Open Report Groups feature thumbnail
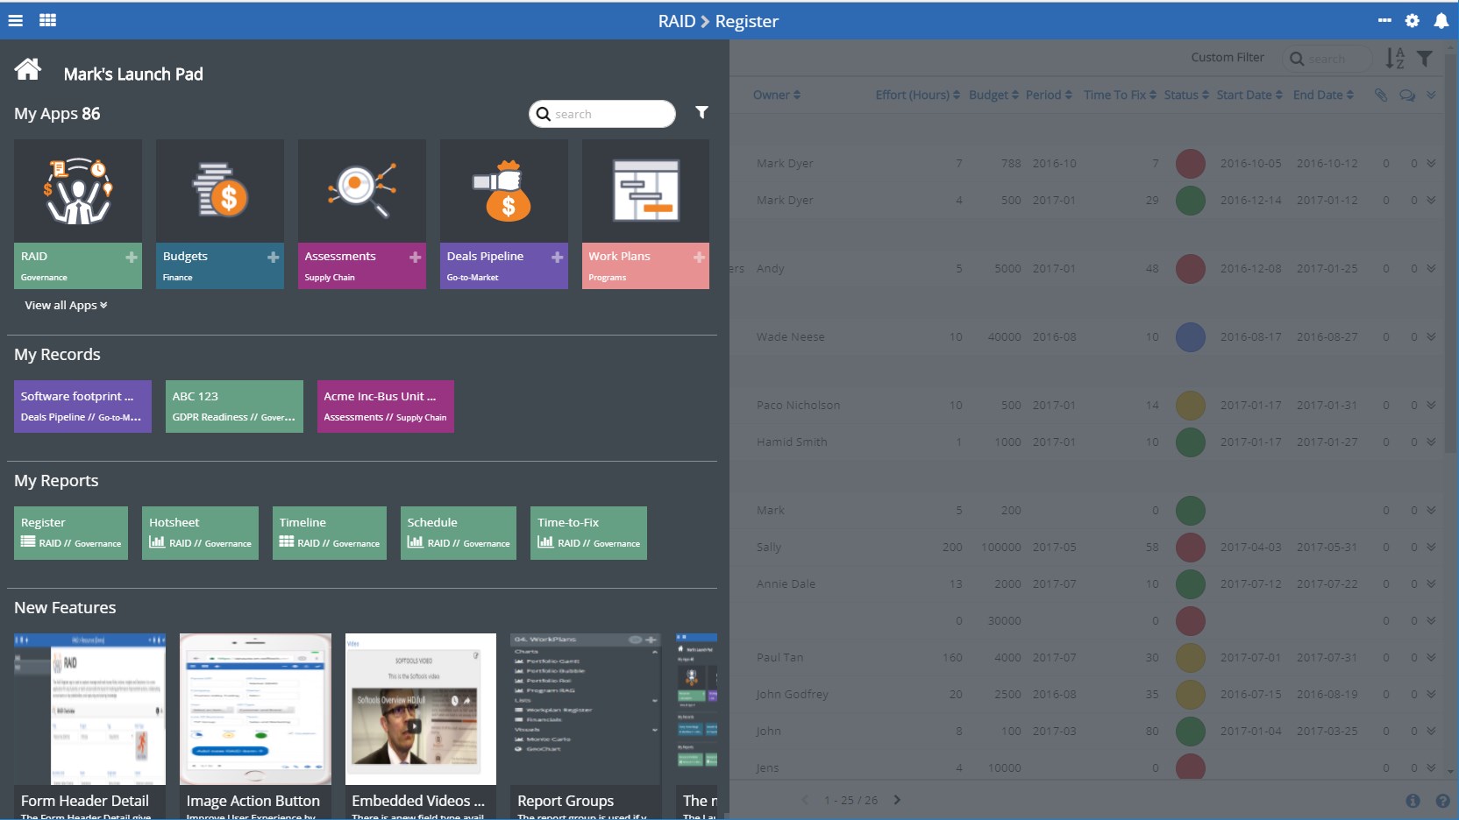The width and height of the screenshot is (1459, 820). pyautogui.click(x=586, y=709)
